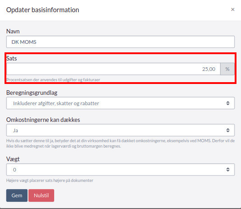Click the Procentsatsen help text under Sats
Viewport: 241px width, 209px height.
[53, 80]
